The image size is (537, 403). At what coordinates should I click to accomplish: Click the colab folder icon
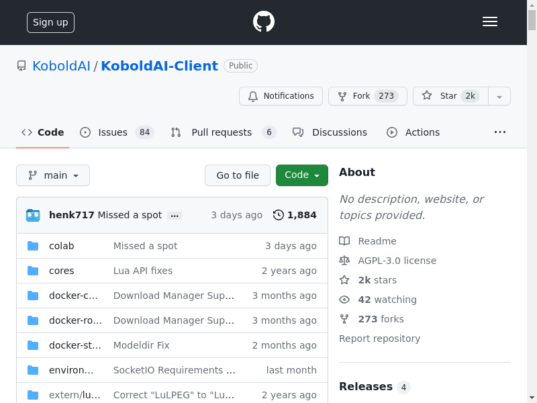pyautogui.click(x=33, y=246)
